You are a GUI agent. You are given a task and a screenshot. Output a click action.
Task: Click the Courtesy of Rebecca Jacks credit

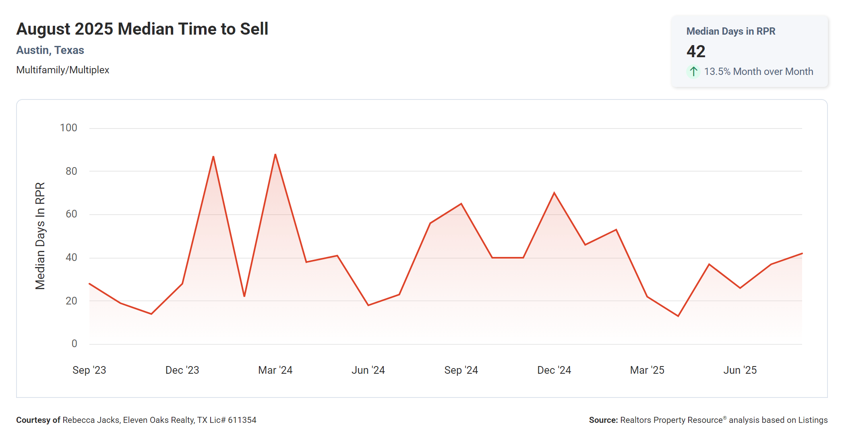click(136, 420)
